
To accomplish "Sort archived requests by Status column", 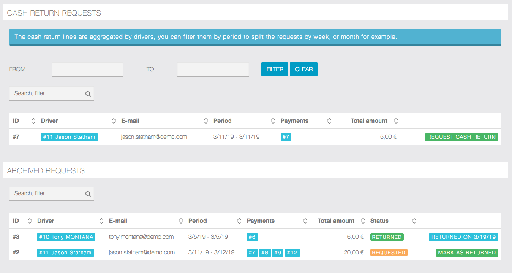I will [414, 221].
